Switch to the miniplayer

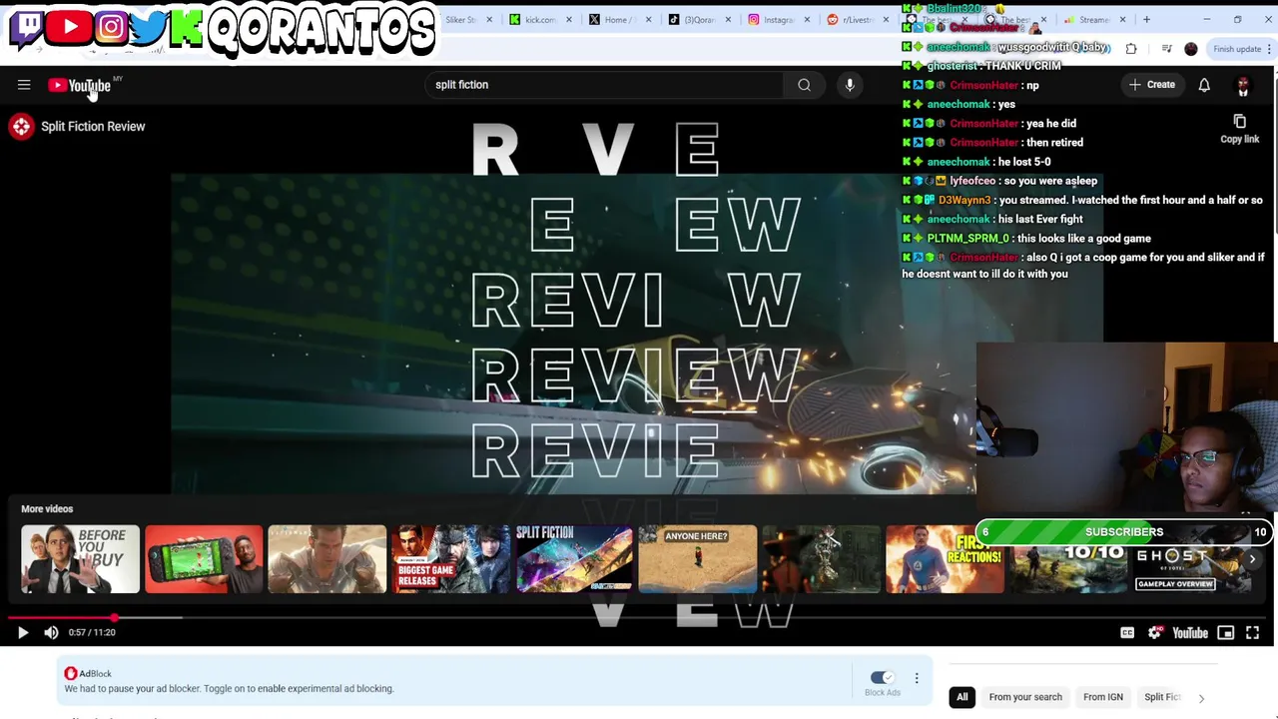1225,632
